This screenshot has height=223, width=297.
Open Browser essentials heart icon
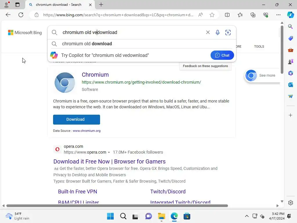266,15
